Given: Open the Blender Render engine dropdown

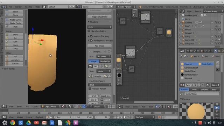Looking at the screenshot, I should (126, 7).
